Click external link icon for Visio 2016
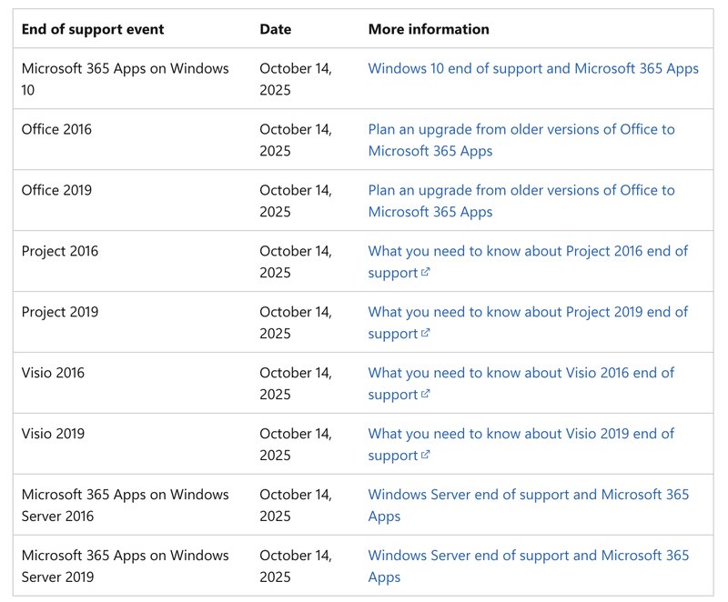The image size is (728, 602). pyautogui.click(x=425, y=394)
